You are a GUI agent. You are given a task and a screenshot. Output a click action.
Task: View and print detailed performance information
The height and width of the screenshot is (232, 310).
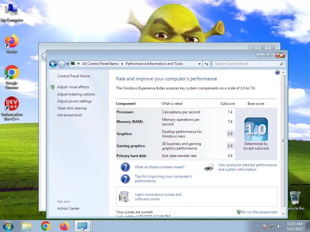tap(247, 167)
